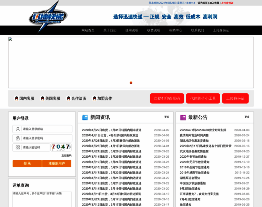Open 帮助中心 in navigation bar

[175, 30]
